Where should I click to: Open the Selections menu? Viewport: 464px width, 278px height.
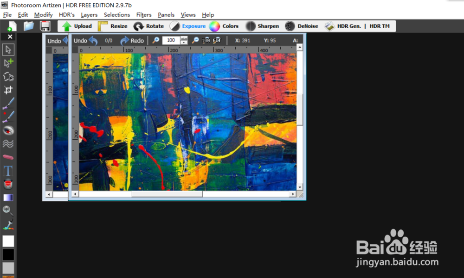click(117, 15)
